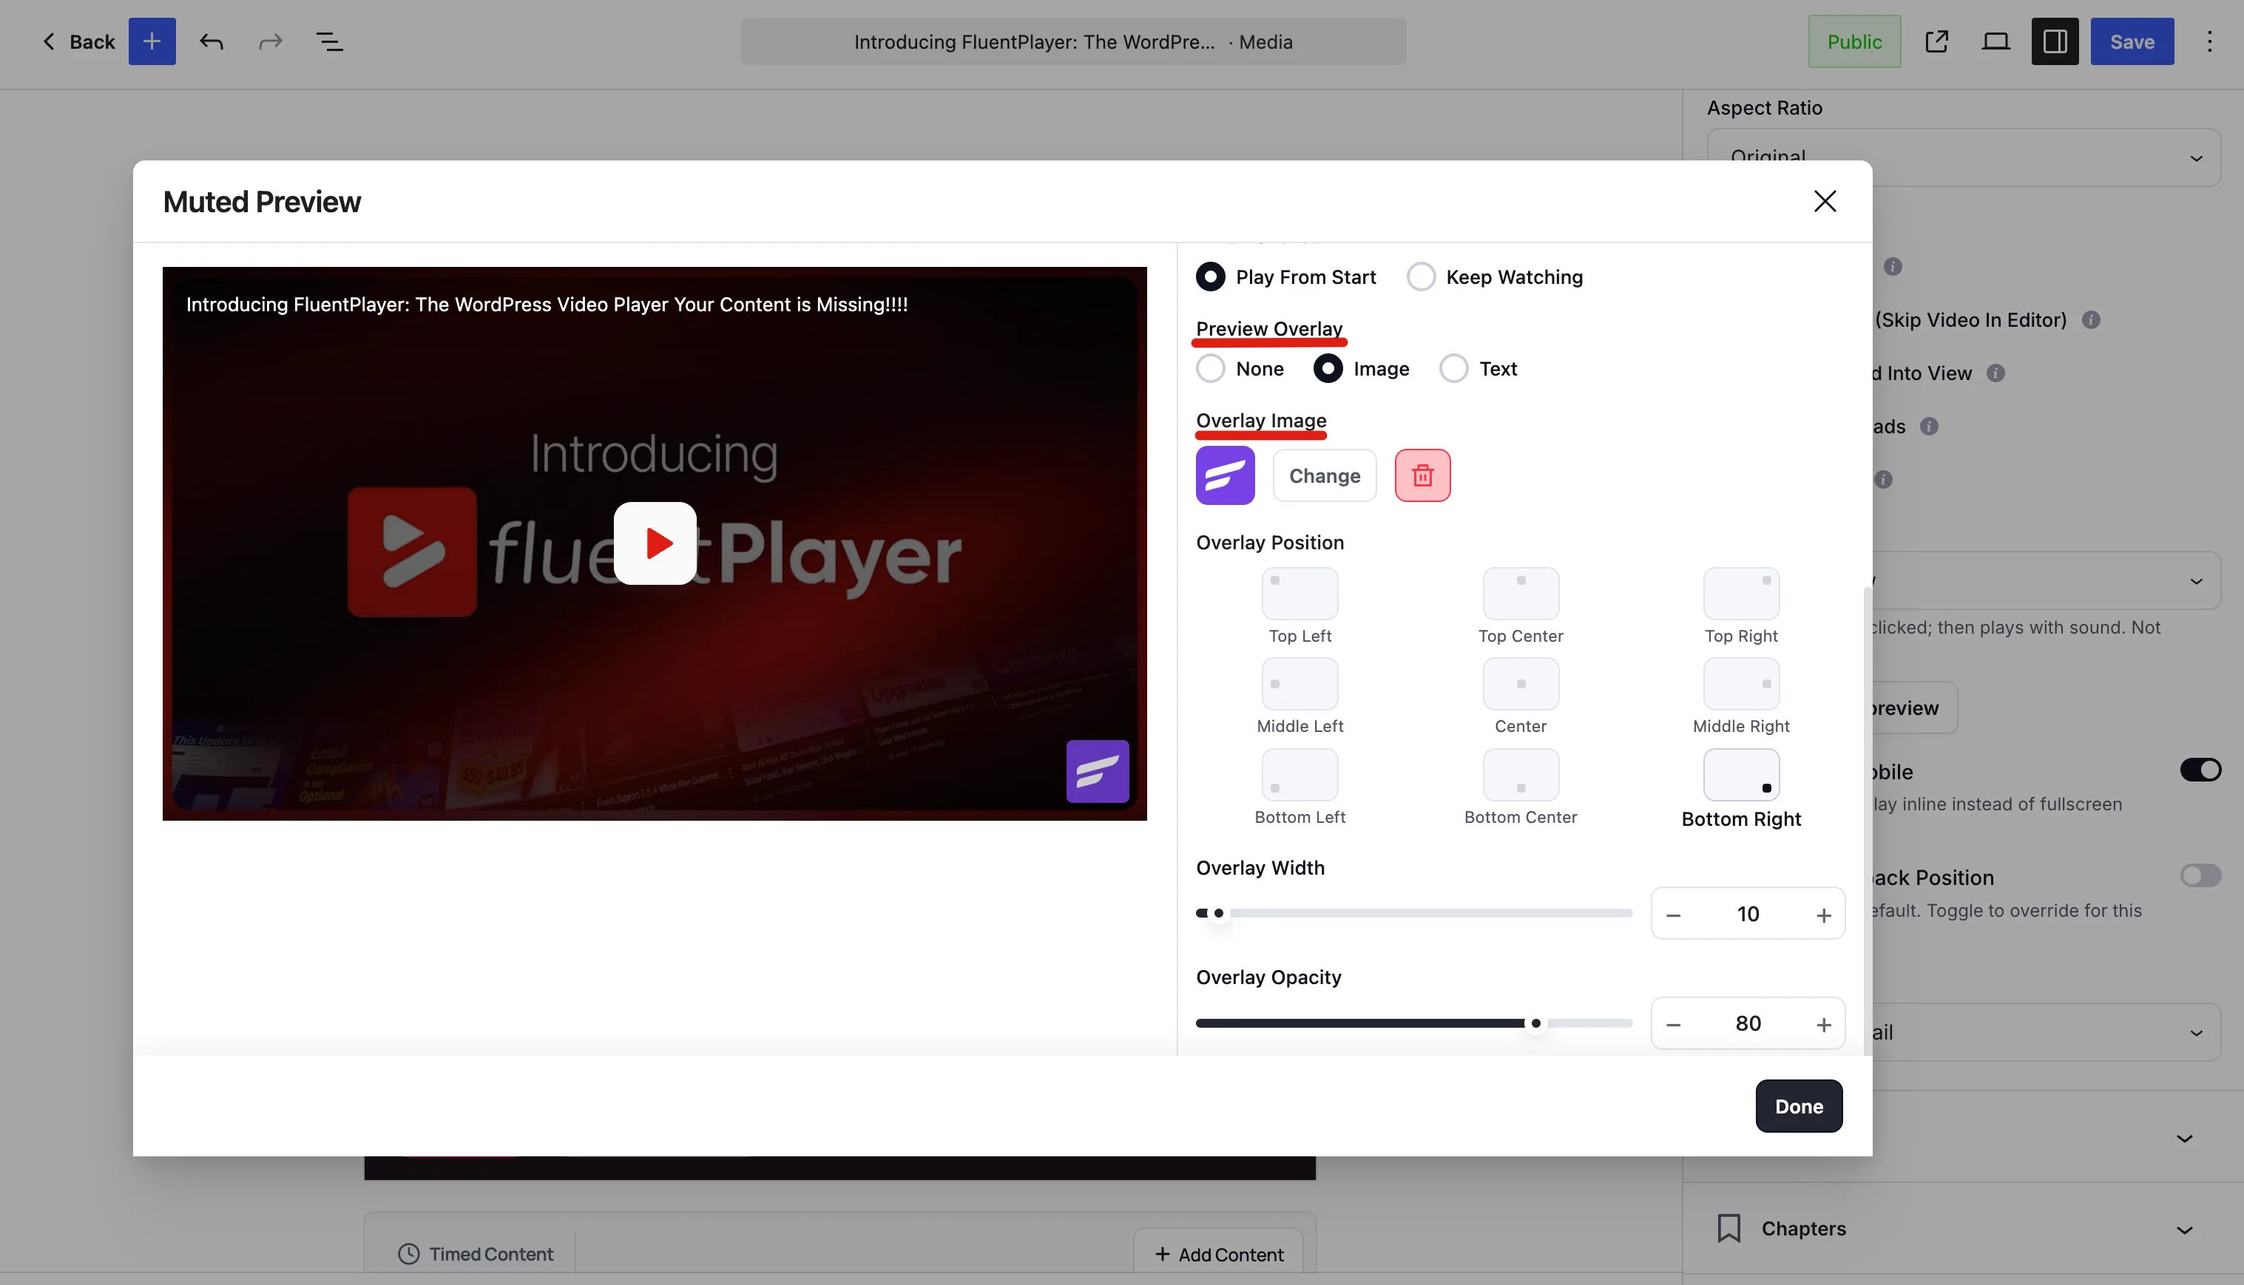This screenshot has width=2244, height=1285.
Task: Set overlay position to Center
Action: (x=1520, y=683)
